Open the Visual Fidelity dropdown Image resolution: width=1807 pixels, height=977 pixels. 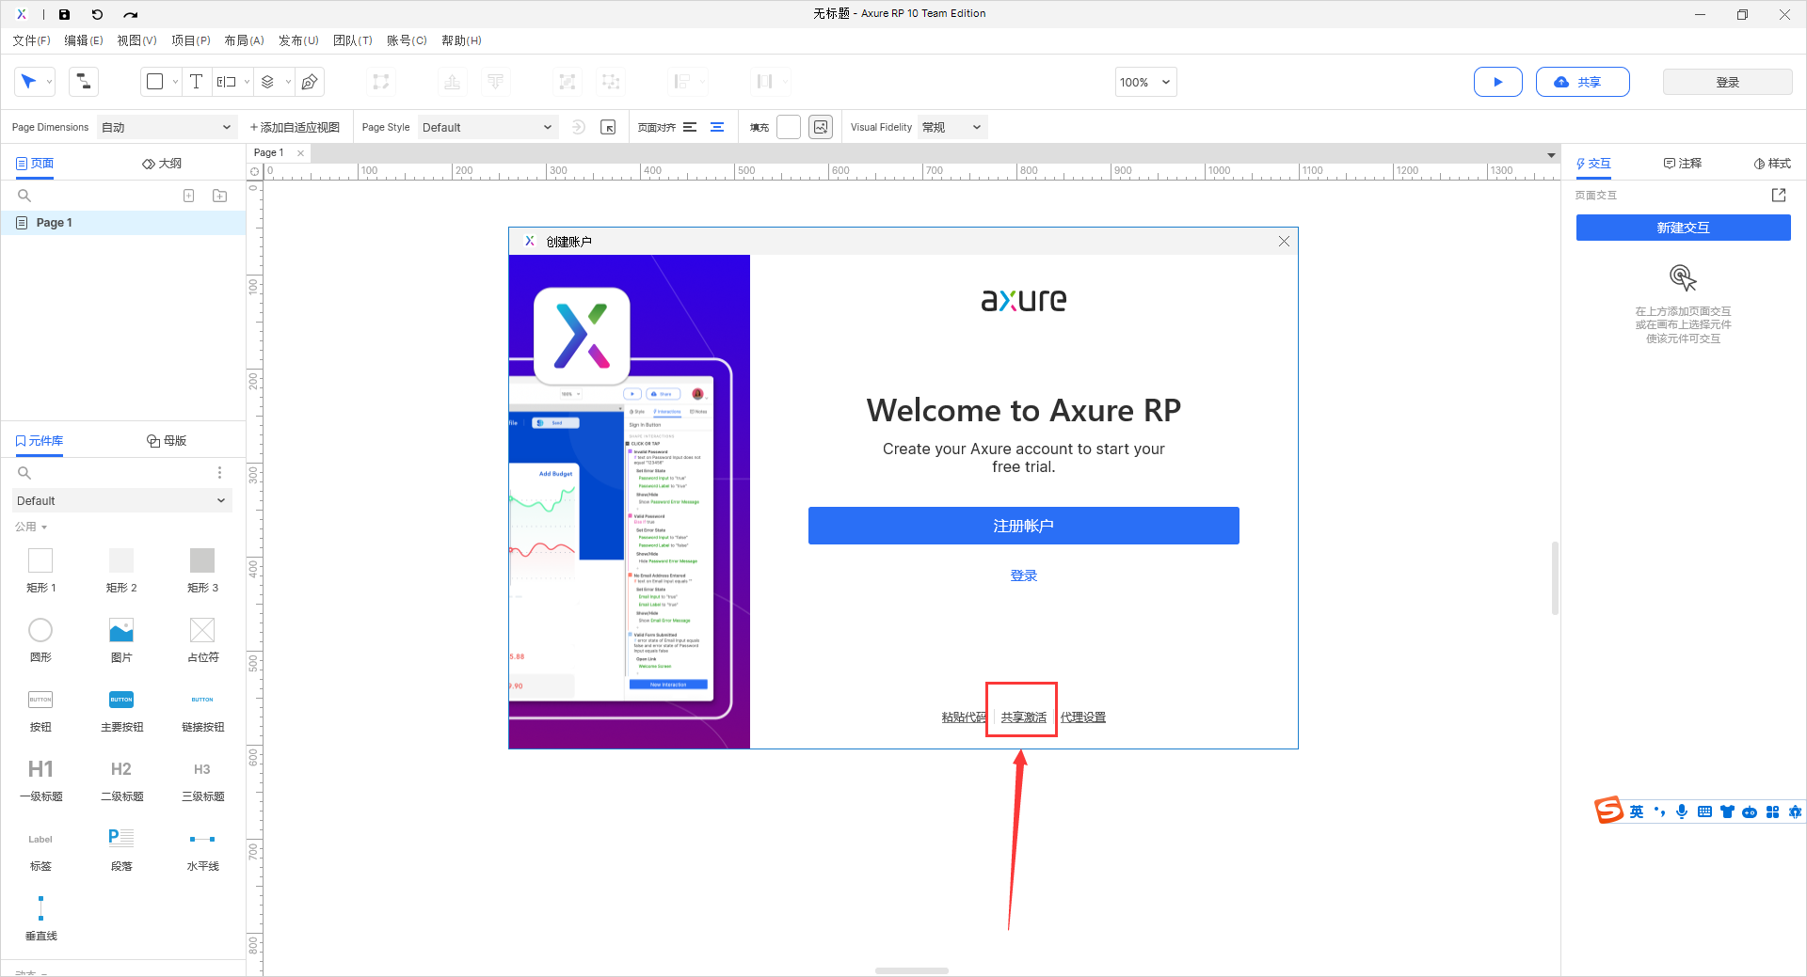tap(951, 127)
